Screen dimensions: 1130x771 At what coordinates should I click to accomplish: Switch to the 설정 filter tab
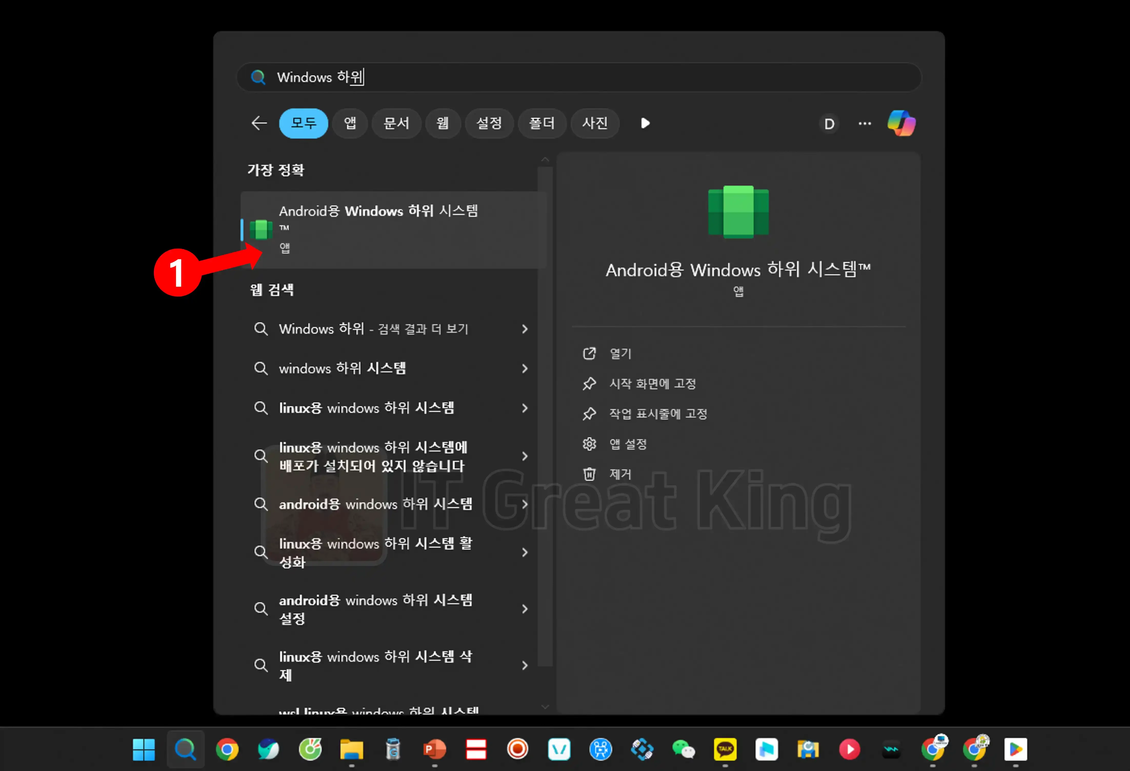click(489, 124)
